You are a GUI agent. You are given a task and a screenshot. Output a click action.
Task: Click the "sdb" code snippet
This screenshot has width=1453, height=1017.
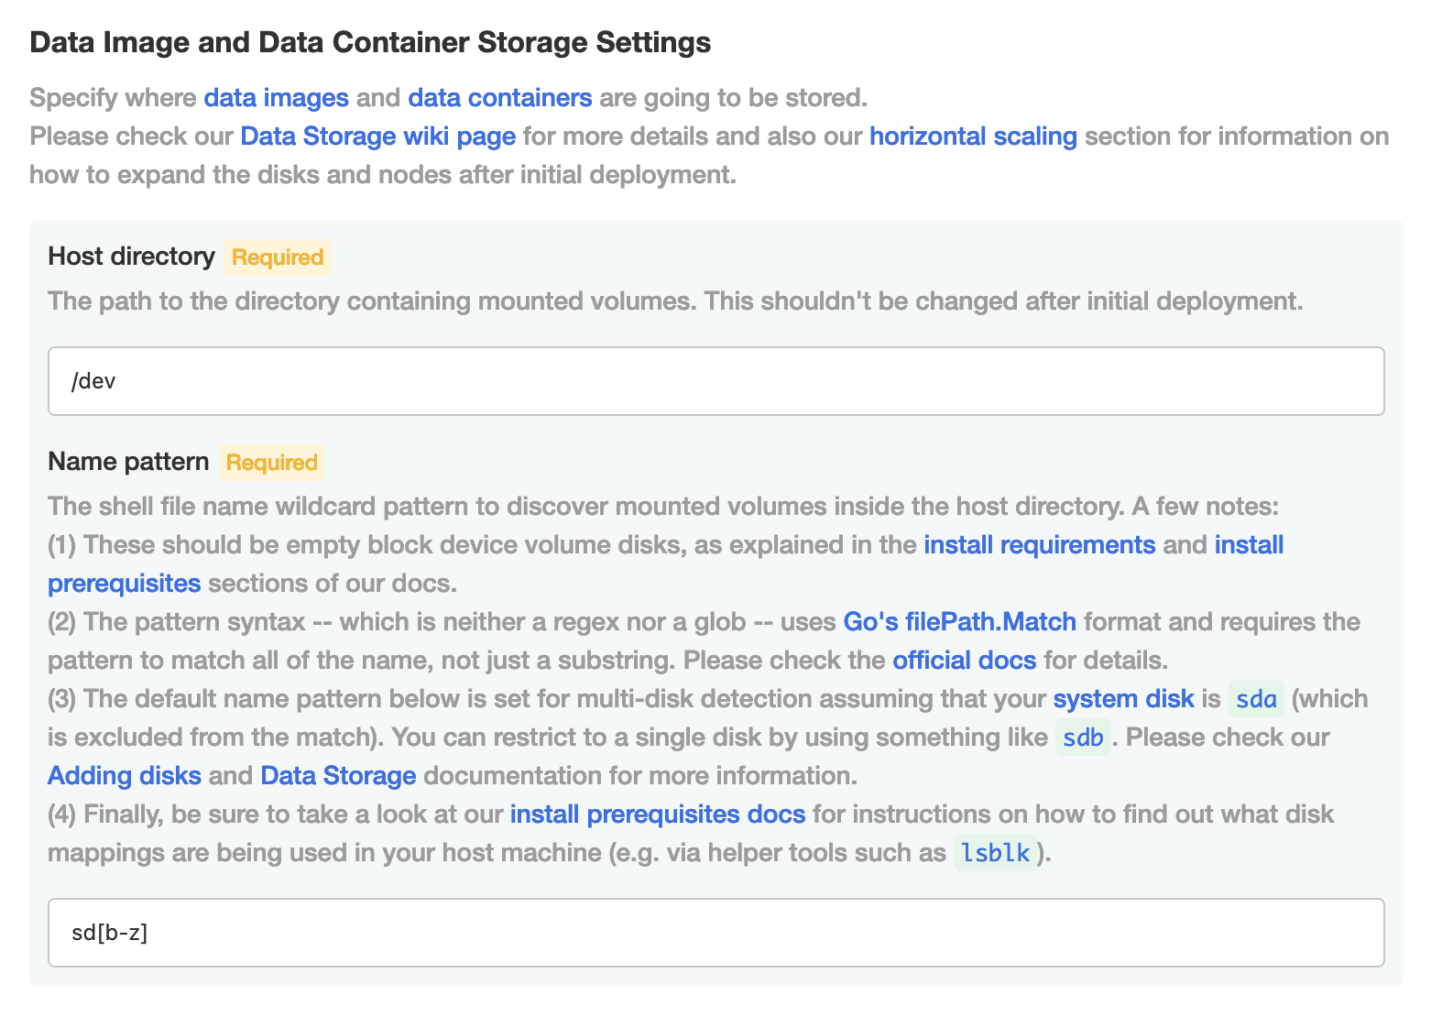coord(1083,738)
